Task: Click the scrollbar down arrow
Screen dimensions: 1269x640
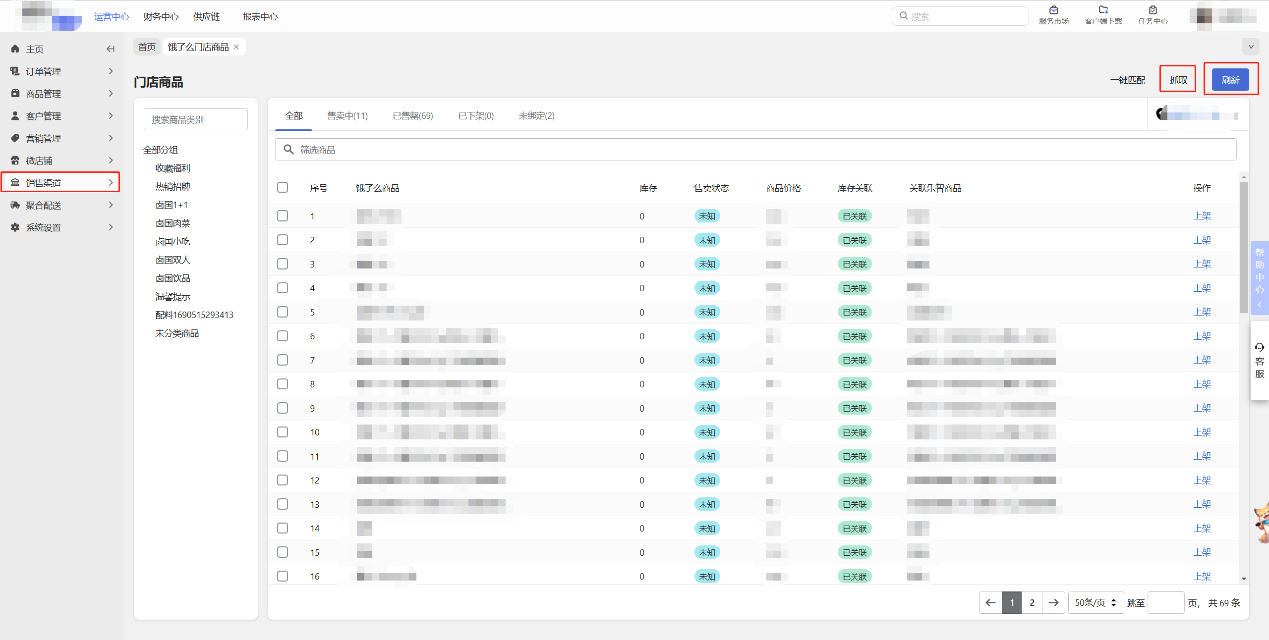Action: (x=1244, y=579)
